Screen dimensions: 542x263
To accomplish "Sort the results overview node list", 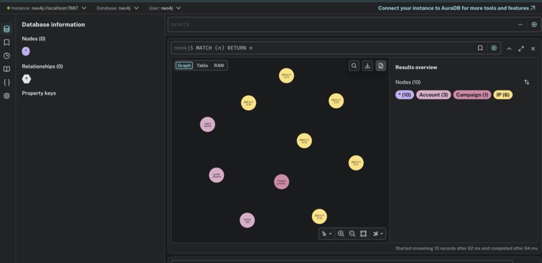I will (x=527, y=82).
